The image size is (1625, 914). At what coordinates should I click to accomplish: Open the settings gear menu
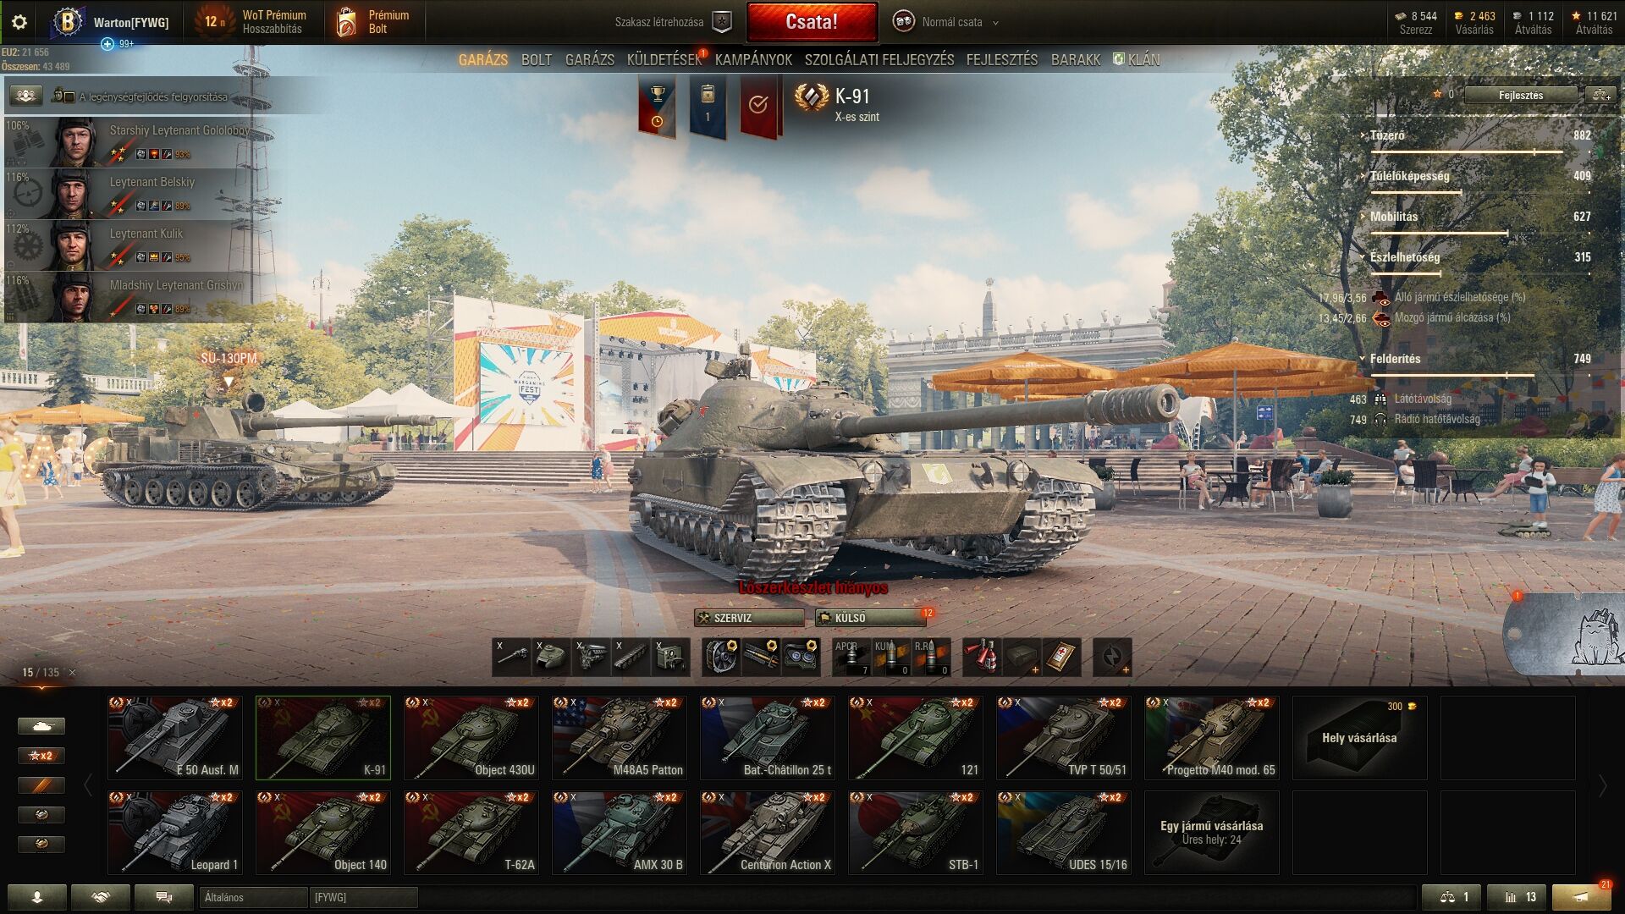tap(19, 22)
